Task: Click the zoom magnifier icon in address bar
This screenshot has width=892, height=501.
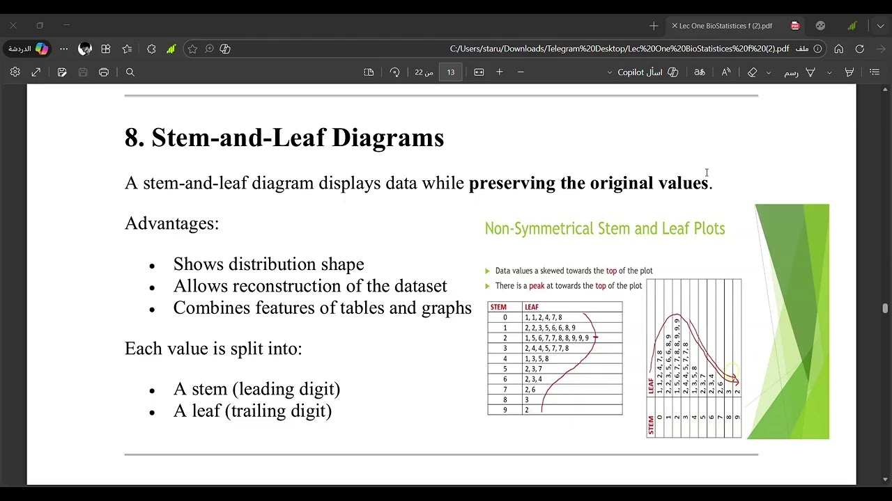Action: 209,49
